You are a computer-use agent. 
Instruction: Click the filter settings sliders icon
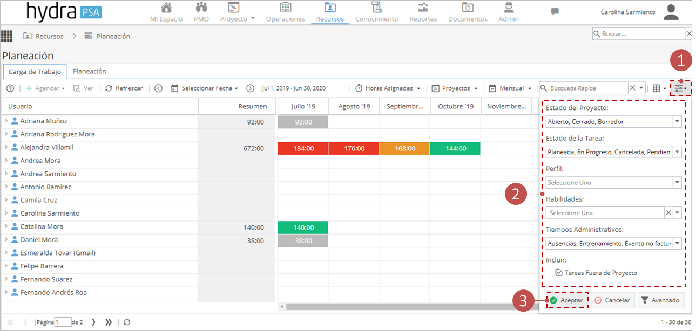coord(680,88)
